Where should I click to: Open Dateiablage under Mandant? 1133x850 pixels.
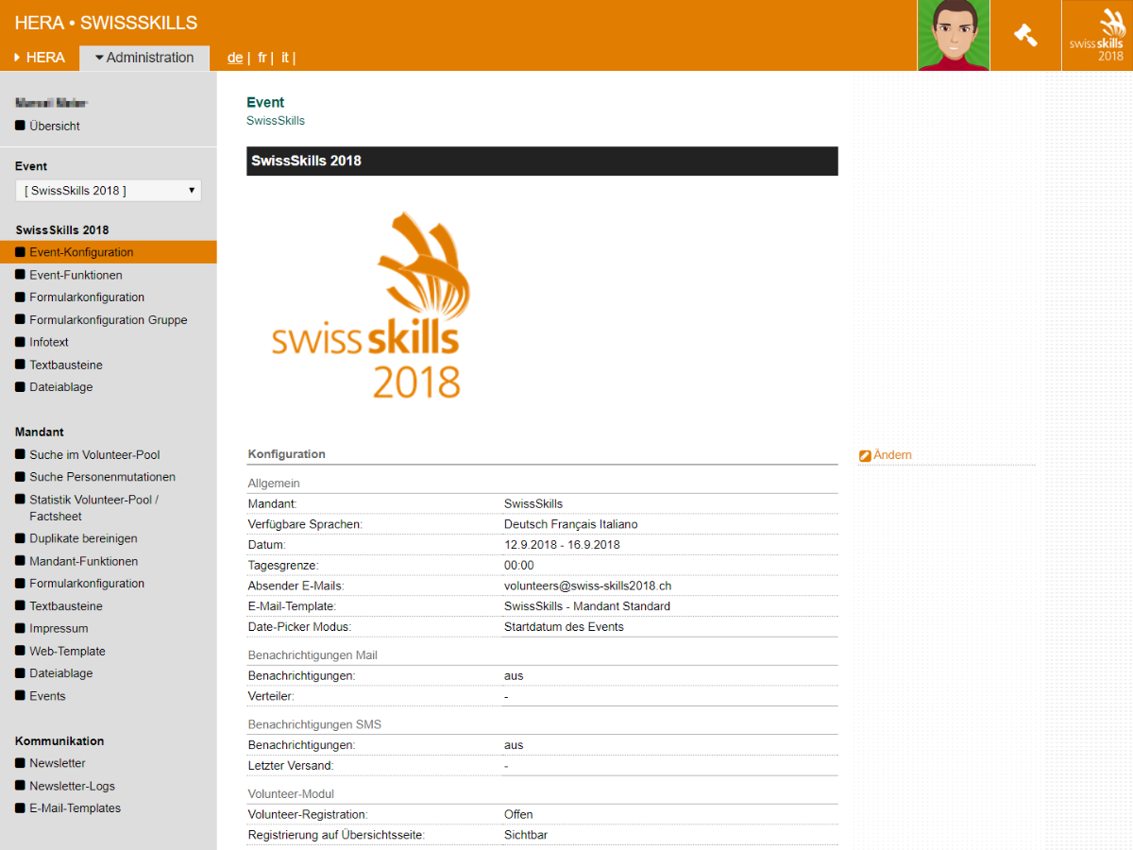(61, 673)
